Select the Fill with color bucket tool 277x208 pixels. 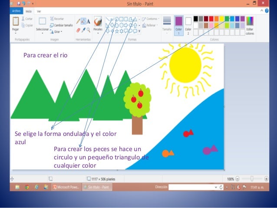pyautogui.click(x=83, y=21)
